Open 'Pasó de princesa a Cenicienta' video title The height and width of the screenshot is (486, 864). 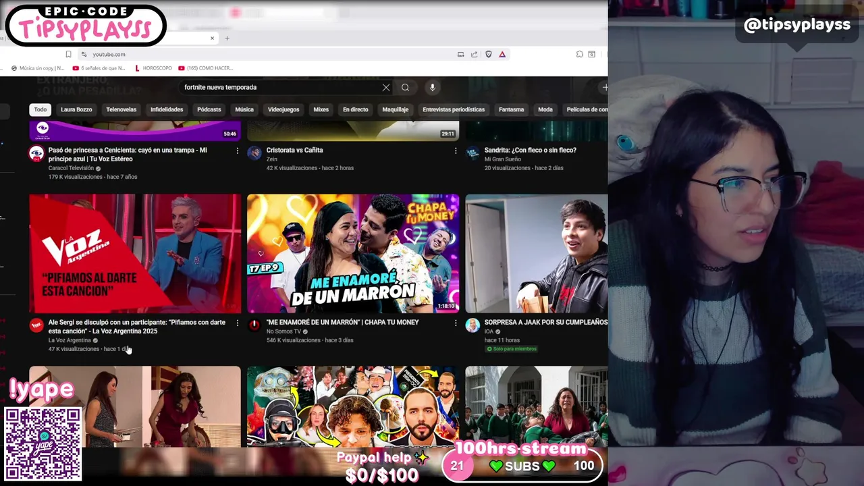pos(128,155)
